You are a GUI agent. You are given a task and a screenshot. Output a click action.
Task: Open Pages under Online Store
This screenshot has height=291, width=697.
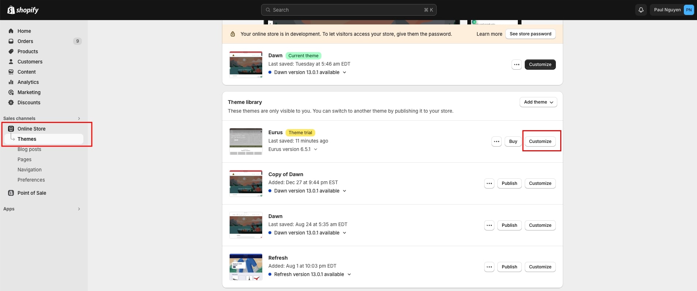(x=25, y=159)
